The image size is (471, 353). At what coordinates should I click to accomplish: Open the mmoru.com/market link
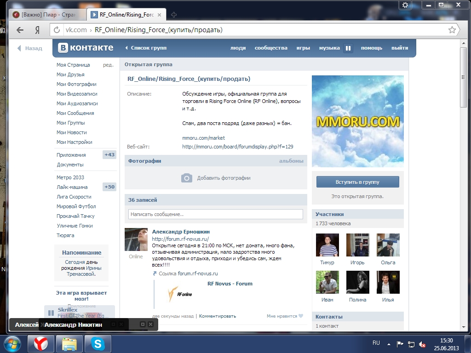click(203, 138)
